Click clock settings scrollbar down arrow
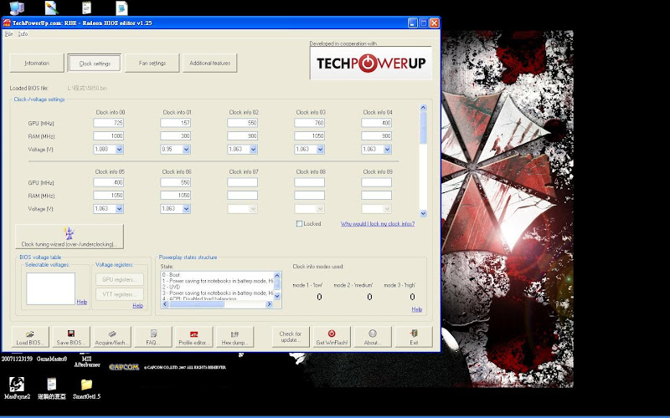This screenshot has height=418, width=670. click(x=423, y=213)
